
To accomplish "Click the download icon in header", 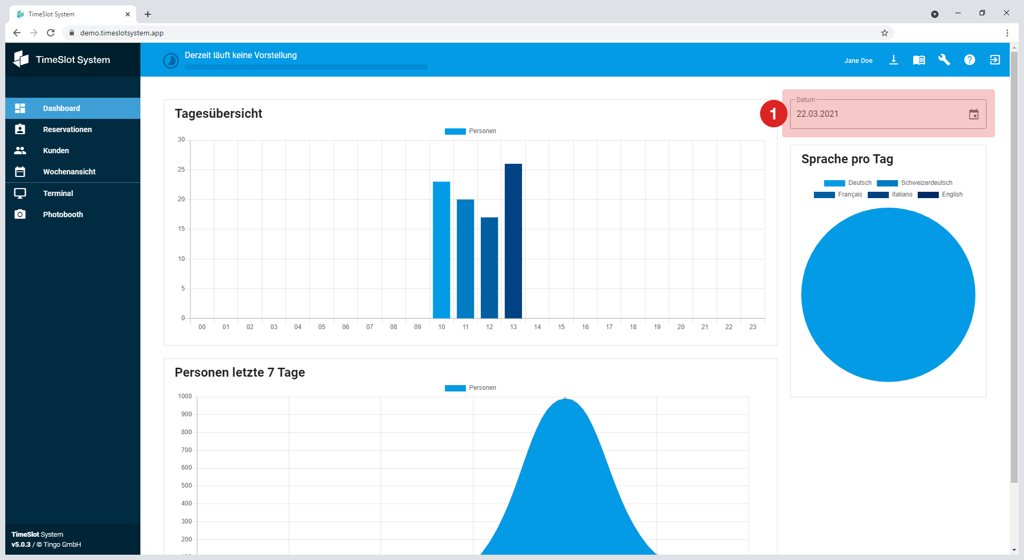I will tap(894, 60).
